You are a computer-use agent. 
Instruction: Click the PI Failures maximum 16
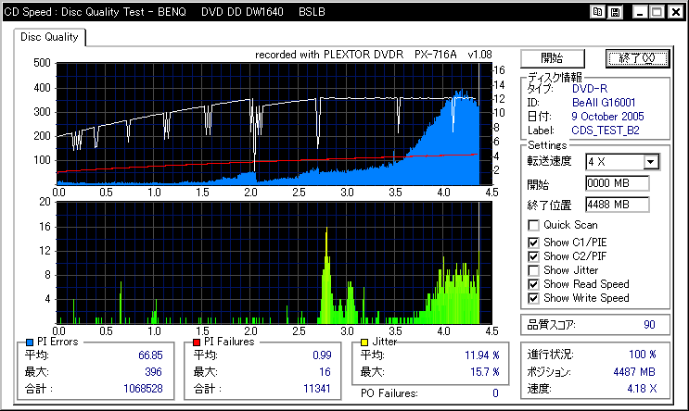click(x=325, y=372)
